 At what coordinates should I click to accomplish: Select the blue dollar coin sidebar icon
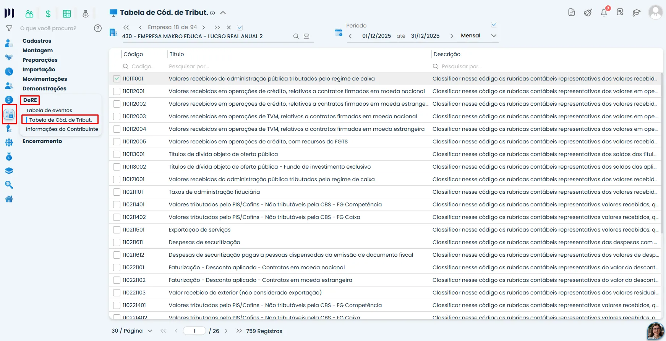[x=9, y=100]
